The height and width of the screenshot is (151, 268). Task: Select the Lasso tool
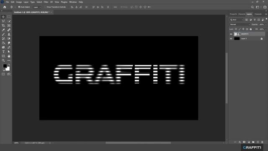click(x=3, y=21)
